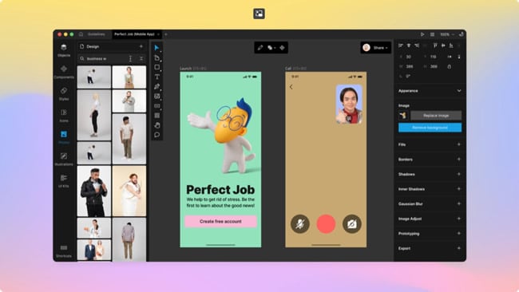Flip the image horizontally
The width and height of the screenshot is (519, 292).
[450, 57]
